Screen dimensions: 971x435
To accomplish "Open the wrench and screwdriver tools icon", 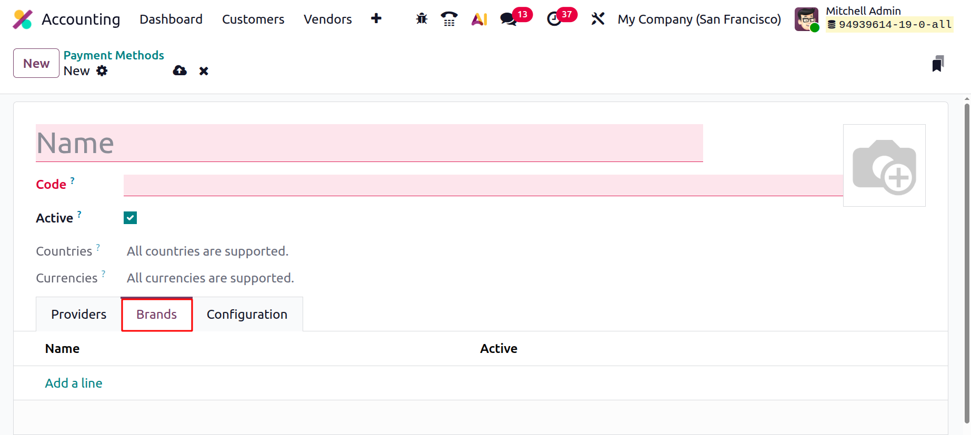I will [598, 19].
